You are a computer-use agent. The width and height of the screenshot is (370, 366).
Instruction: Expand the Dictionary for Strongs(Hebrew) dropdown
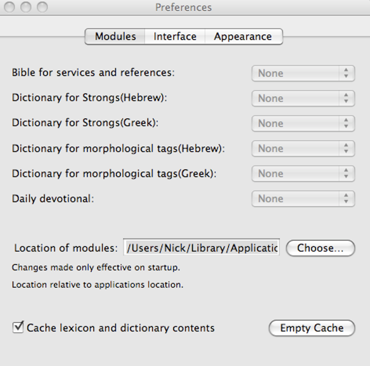click(303, 98)
